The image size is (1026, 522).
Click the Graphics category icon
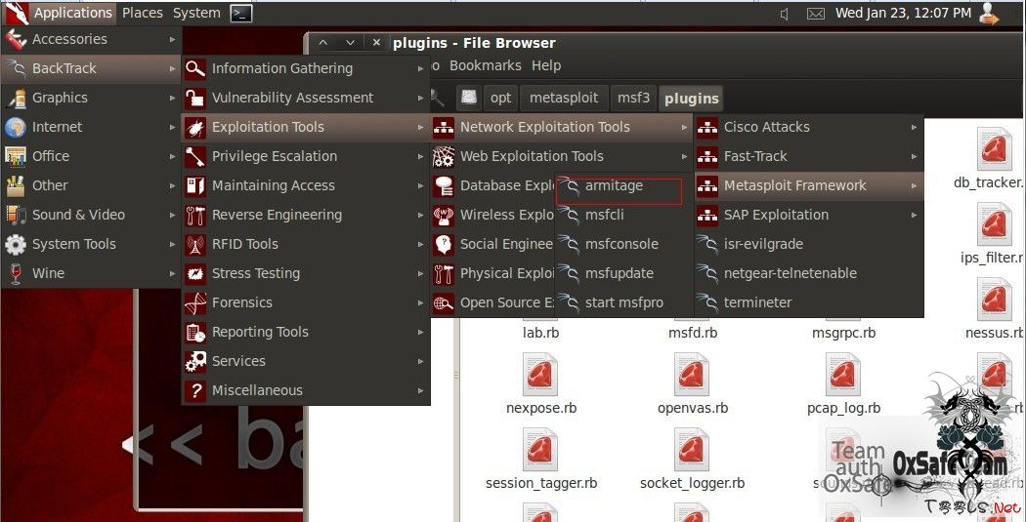(x=15, y=98)
